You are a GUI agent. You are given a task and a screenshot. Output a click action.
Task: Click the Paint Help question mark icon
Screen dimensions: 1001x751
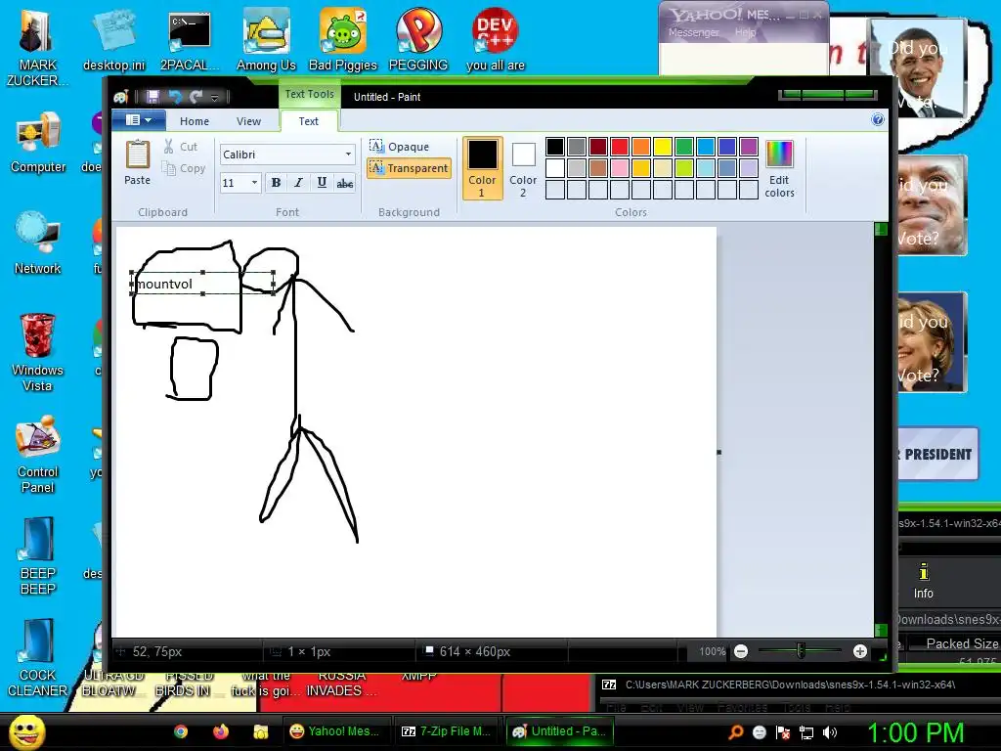click(x=878, y=119)
